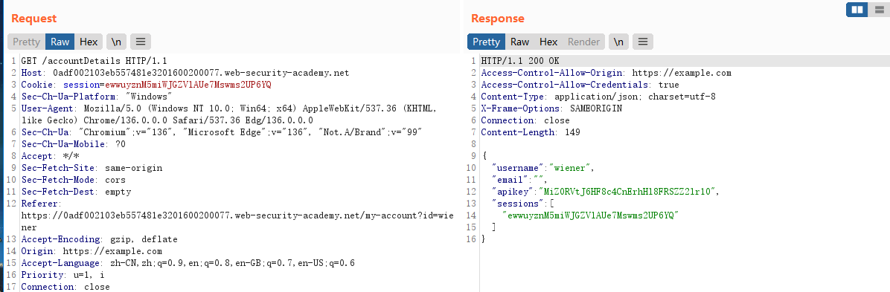890x292 pixels.
Task: Switch to side-by-side layout icon
Action: [x=858, y=10]
